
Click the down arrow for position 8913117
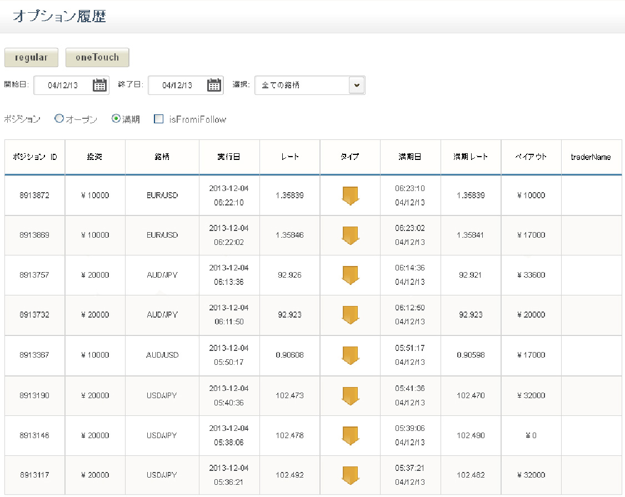pyautogui.click(x=351, y=475)
